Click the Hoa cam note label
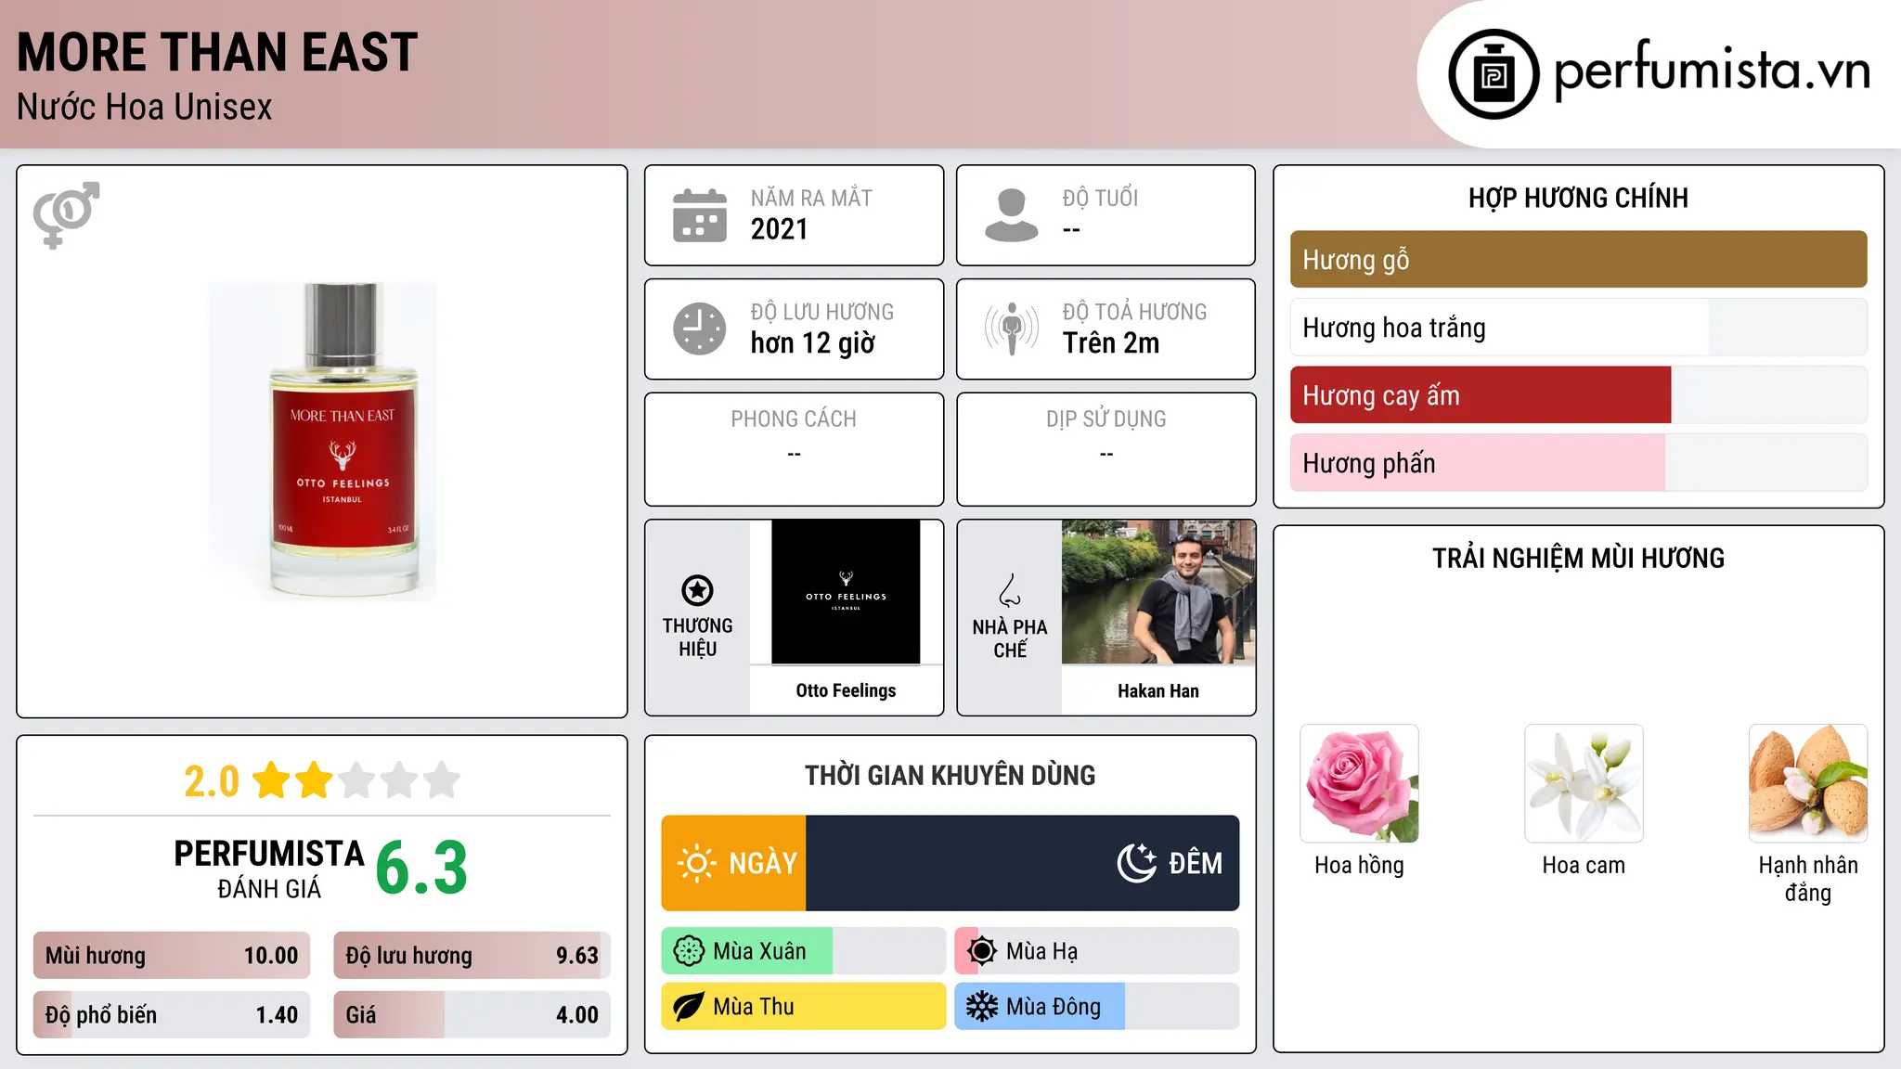Image resolution: width=1901 pixels, height=1069 pixels. [x=1584, y=865]
